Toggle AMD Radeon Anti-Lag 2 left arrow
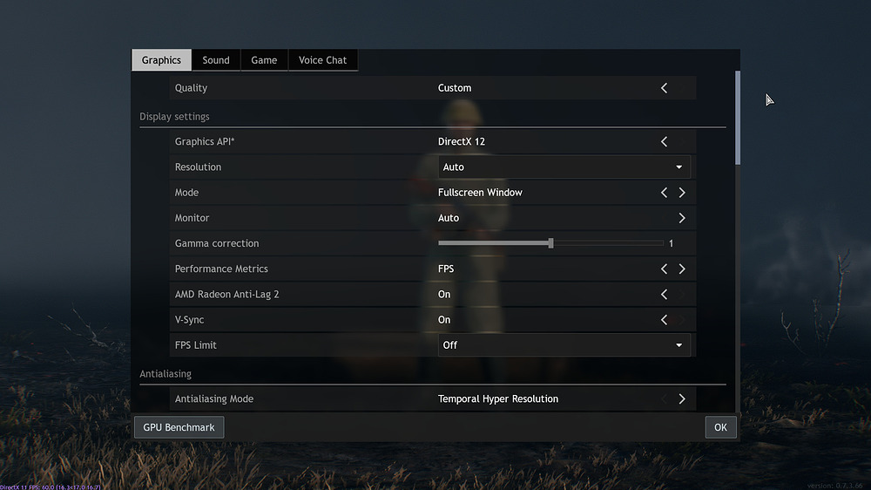This screenshot has height=490, width=871. [x=664, y=295]
